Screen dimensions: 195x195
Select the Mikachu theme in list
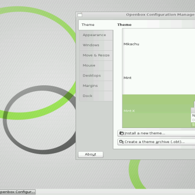[x=158, y=44]
